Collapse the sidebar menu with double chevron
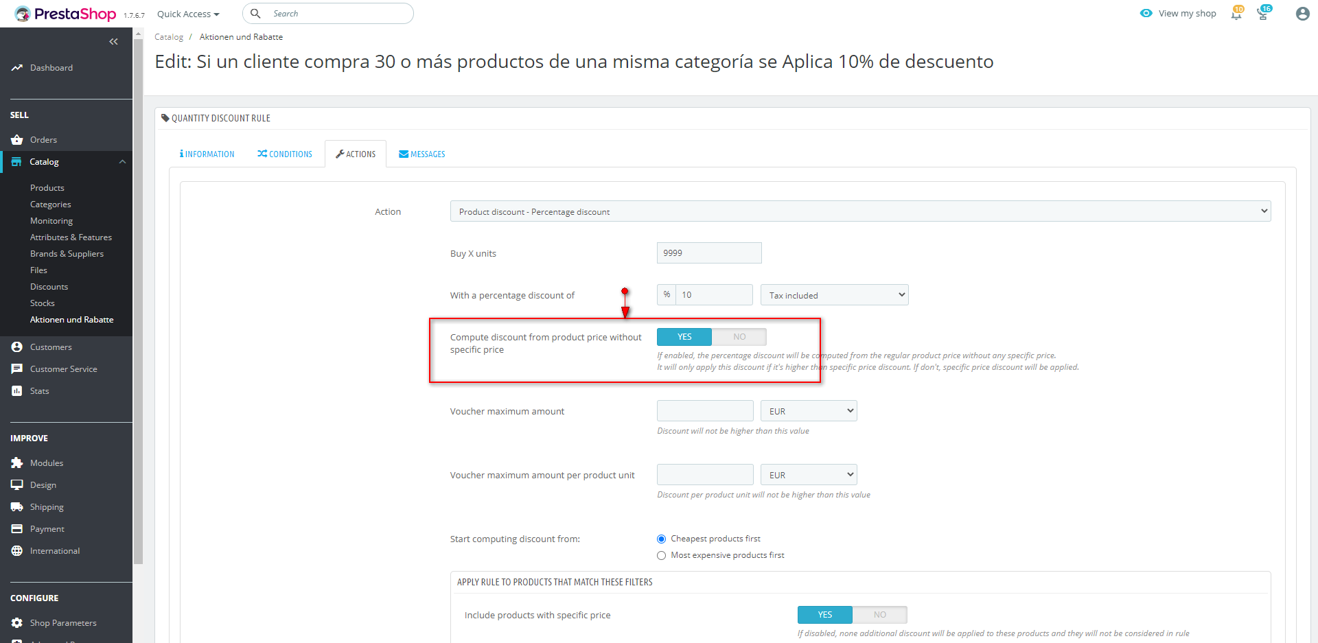Screen dimensions: 1318x643 pos(113,42)
